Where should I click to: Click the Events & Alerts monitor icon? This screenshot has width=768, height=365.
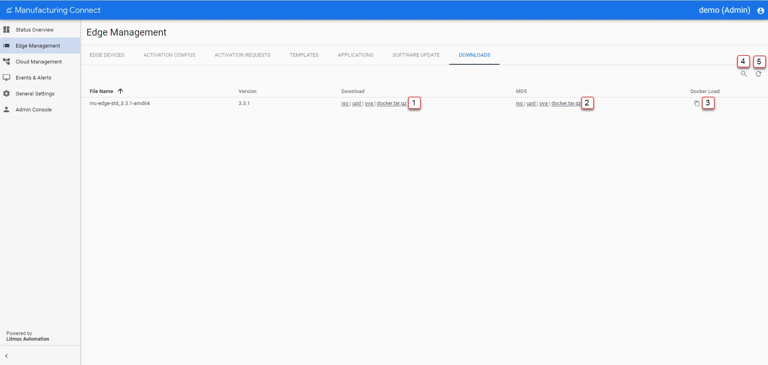click(x=6, y=77)
